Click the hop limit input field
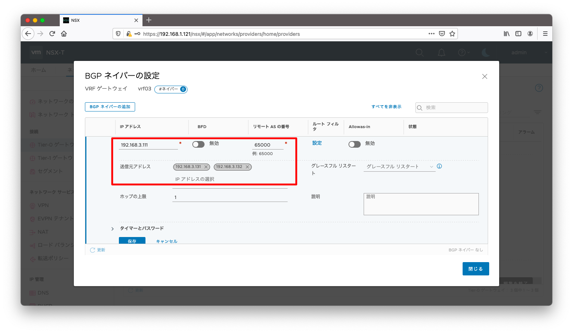573x333 pixels. pos(230,197)
